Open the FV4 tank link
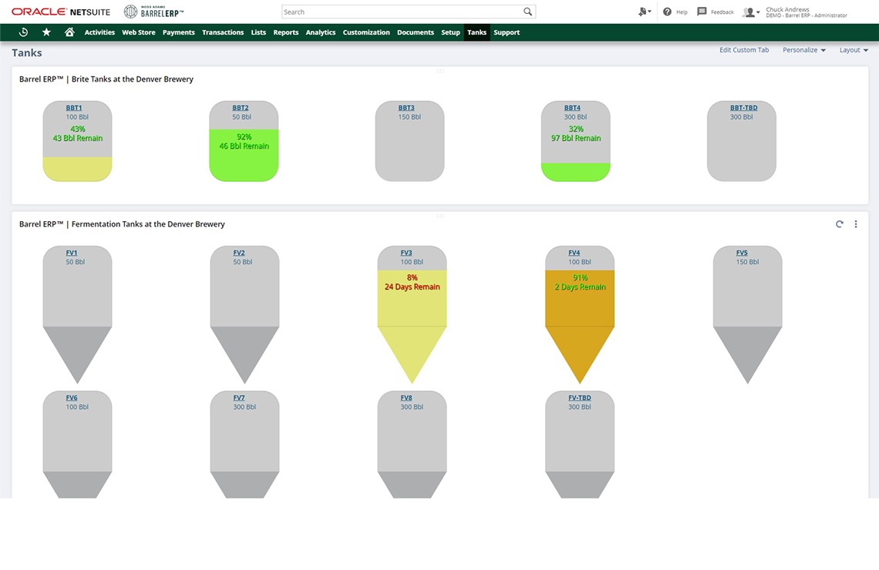The height and width of the screenshot is (570, 879). [x=574, y=253]
